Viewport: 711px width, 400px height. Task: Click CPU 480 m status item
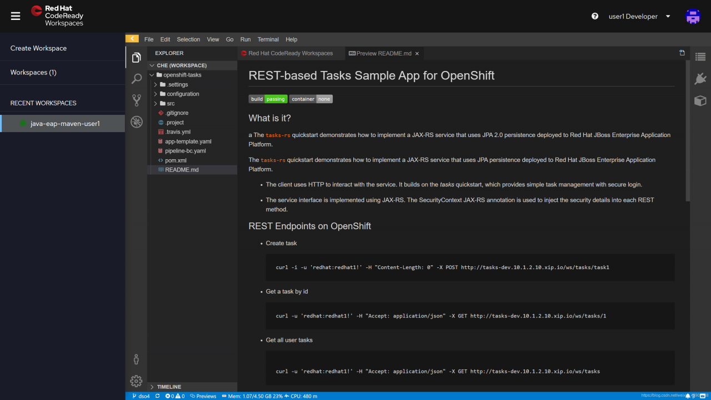coord(301,396)
